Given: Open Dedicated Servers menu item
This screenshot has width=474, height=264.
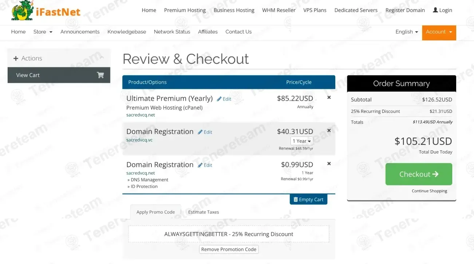Looking at the screenshot, I should 356,10.
